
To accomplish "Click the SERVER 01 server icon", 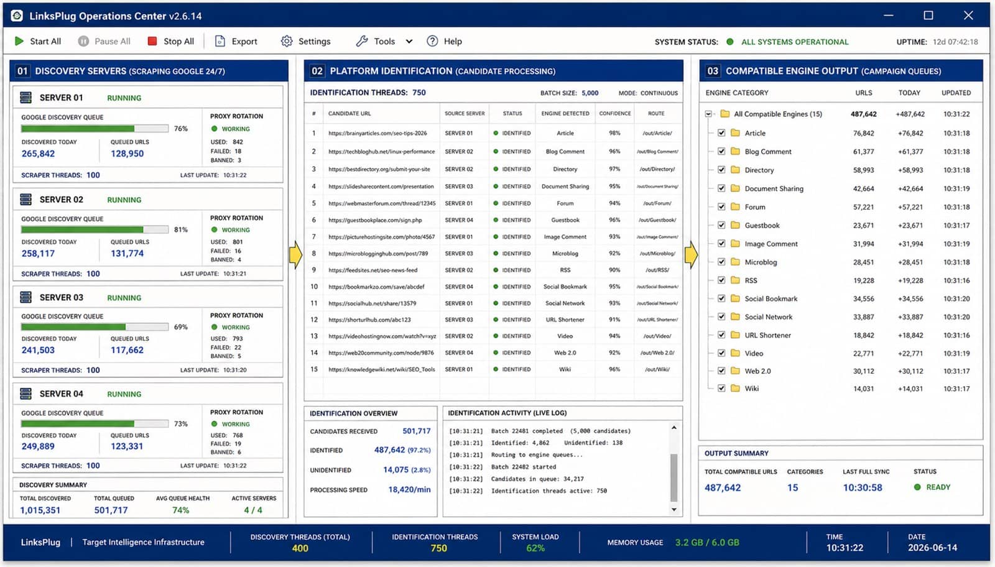I will pyautogui.click(x=26, y=98).
